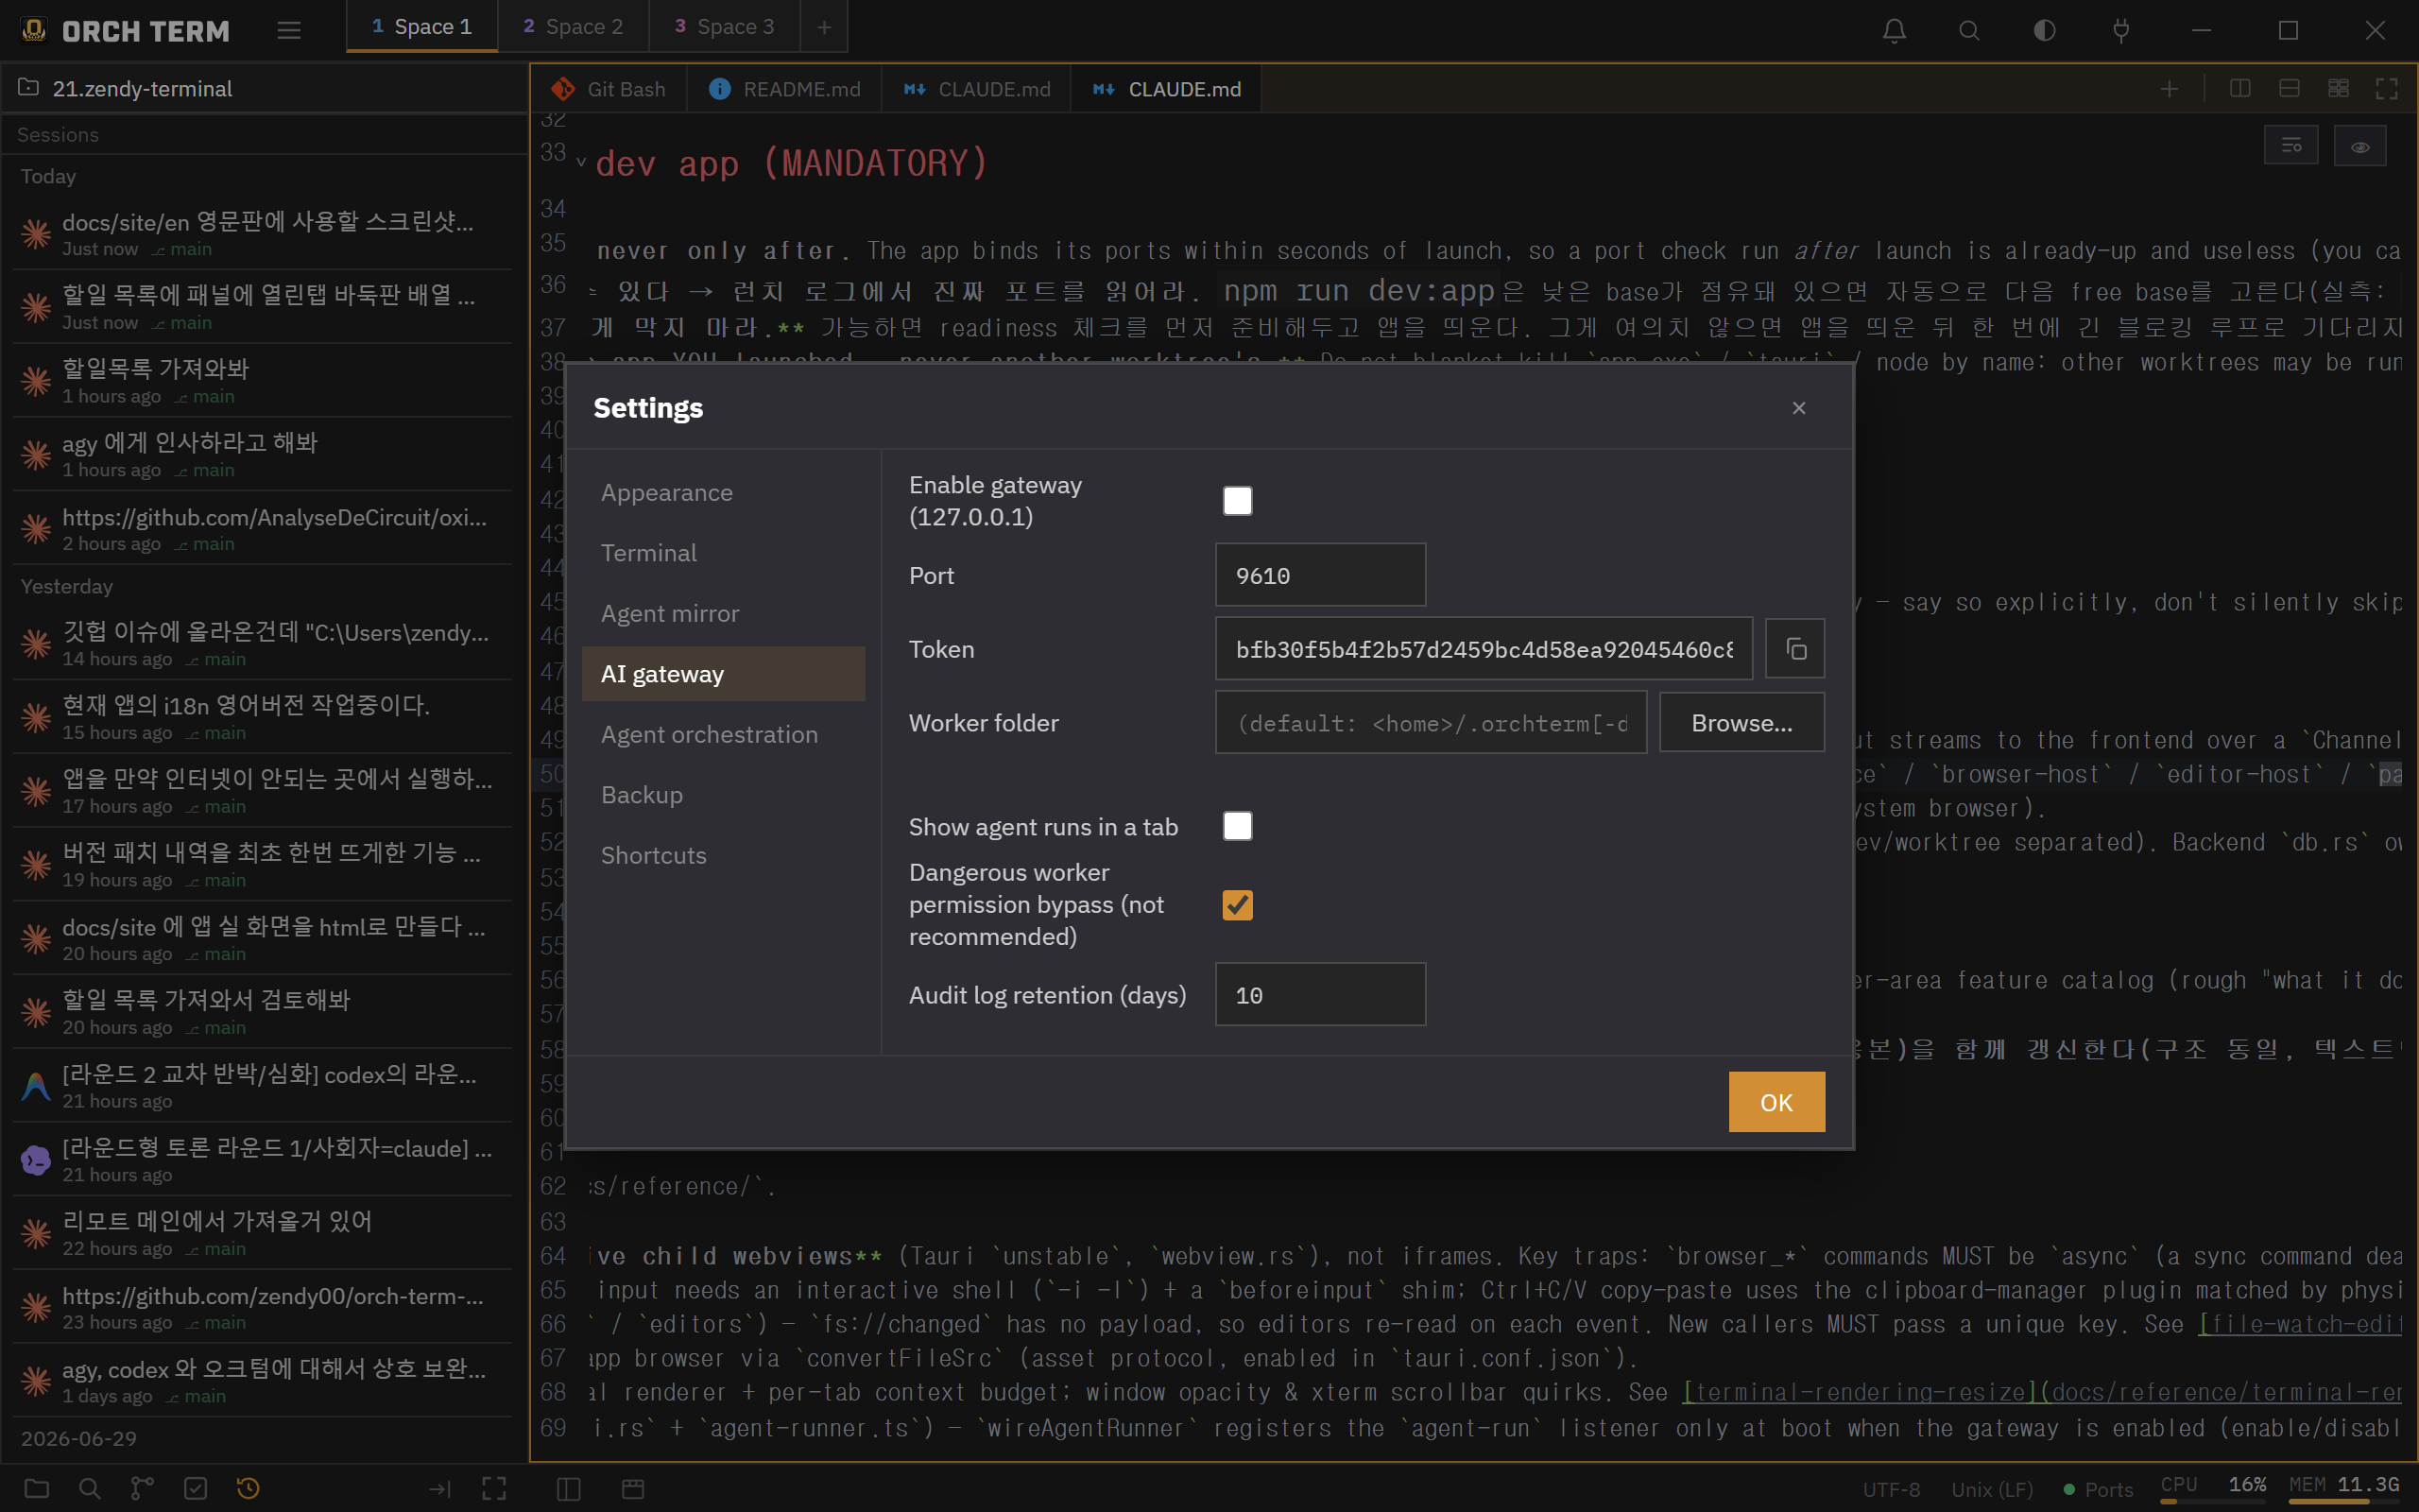Select the Backup settings section
Viewport: 2419px width, 1512px height.
[723, 795]
